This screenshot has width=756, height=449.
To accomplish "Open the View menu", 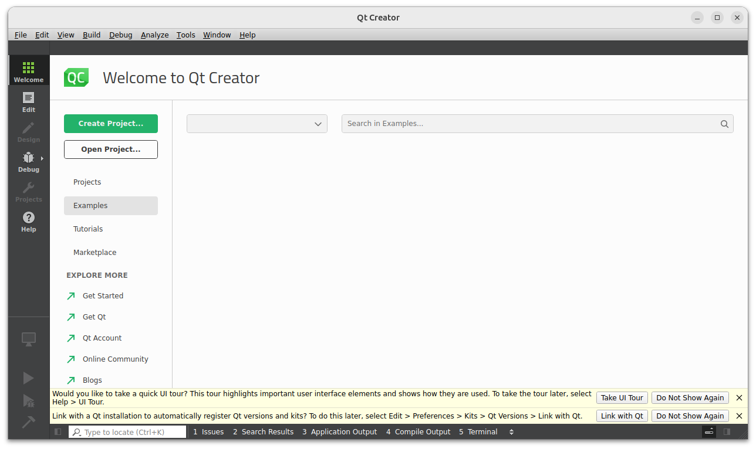I will tap(66, 35).
